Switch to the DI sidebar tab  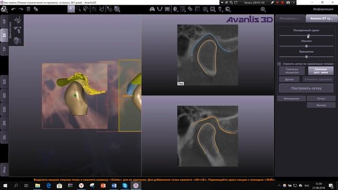pos(4,35)
